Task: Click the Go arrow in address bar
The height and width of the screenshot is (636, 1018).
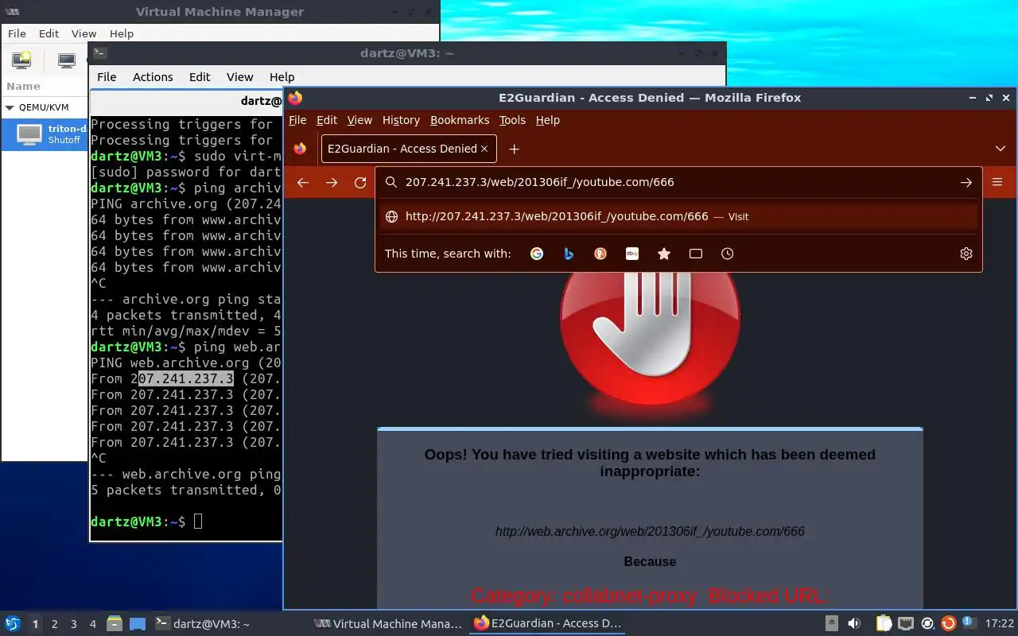Action: 966,182
